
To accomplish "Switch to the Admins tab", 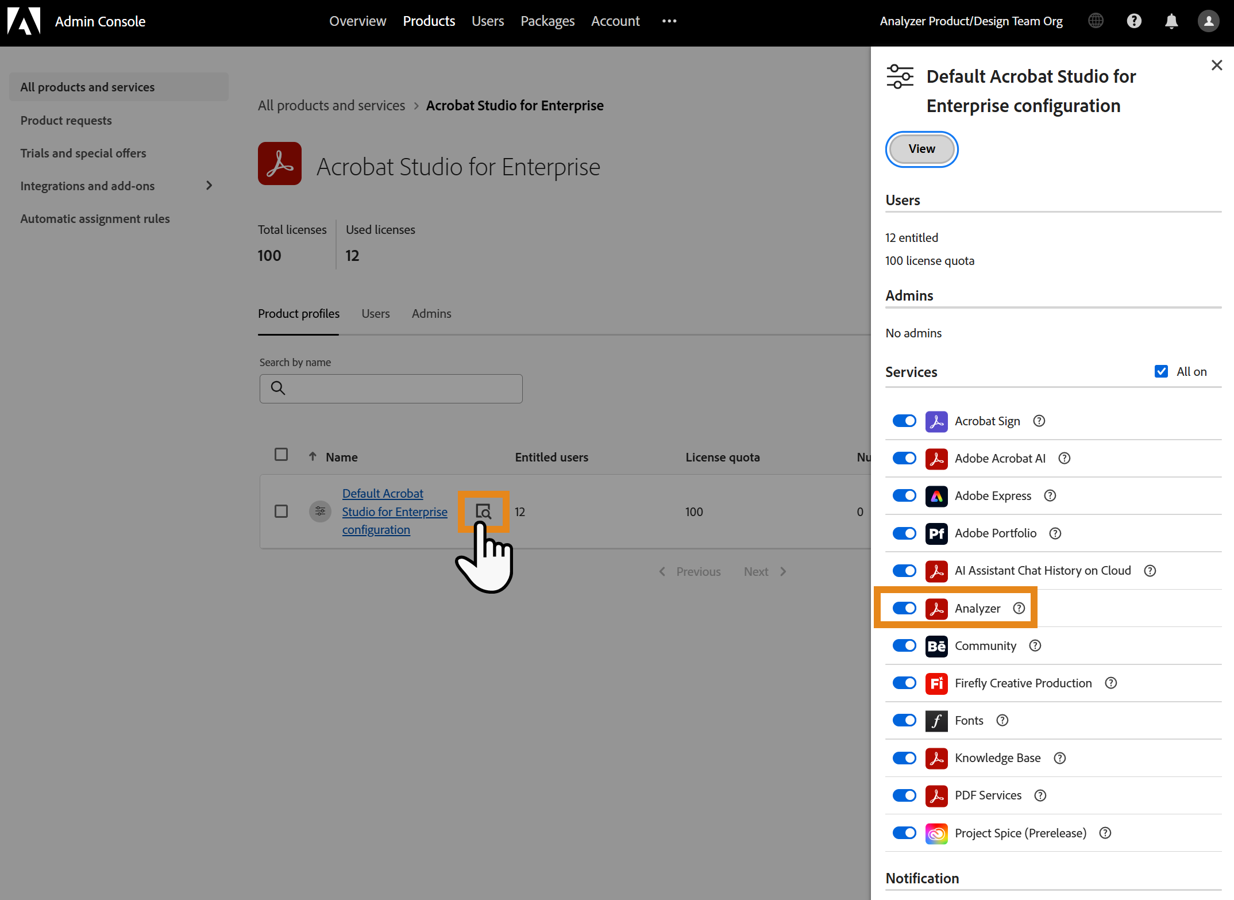I will [431, 314].
